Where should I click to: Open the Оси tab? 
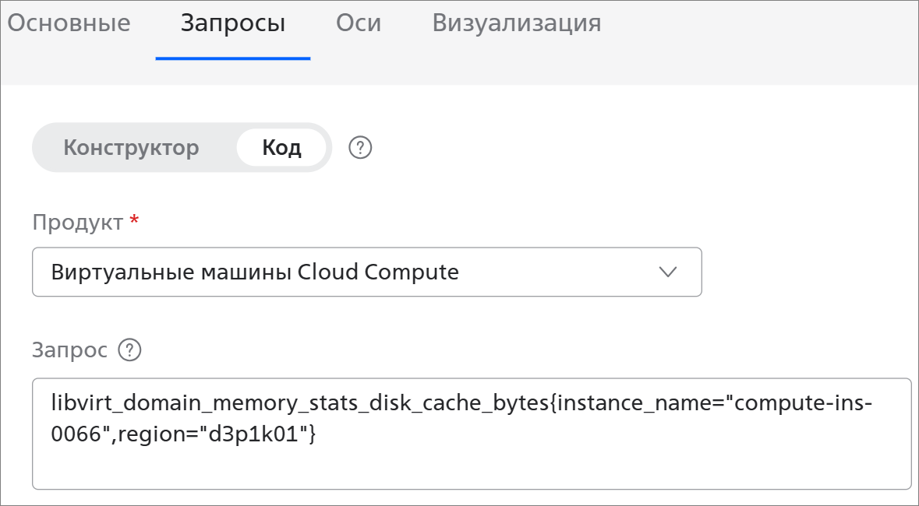(x=359, y=23)
